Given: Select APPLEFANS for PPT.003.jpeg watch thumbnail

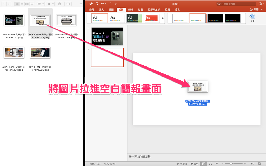Looking at the screenshot, I should pyautogui.click(x=66, y=20).
